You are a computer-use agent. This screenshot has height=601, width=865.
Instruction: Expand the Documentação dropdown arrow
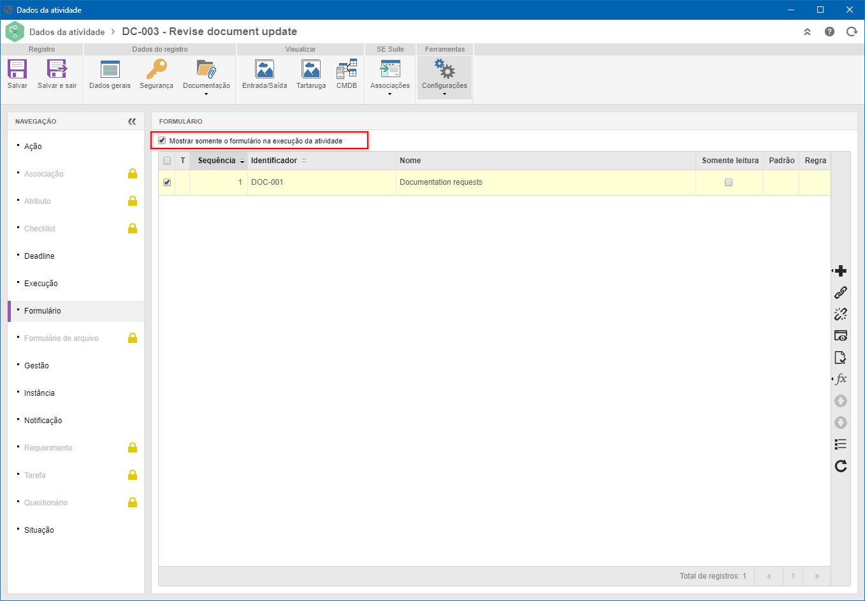coord(206,94)
